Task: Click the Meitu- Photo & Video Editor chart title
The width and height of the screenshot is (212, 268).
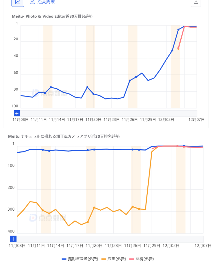Action: 52,16
